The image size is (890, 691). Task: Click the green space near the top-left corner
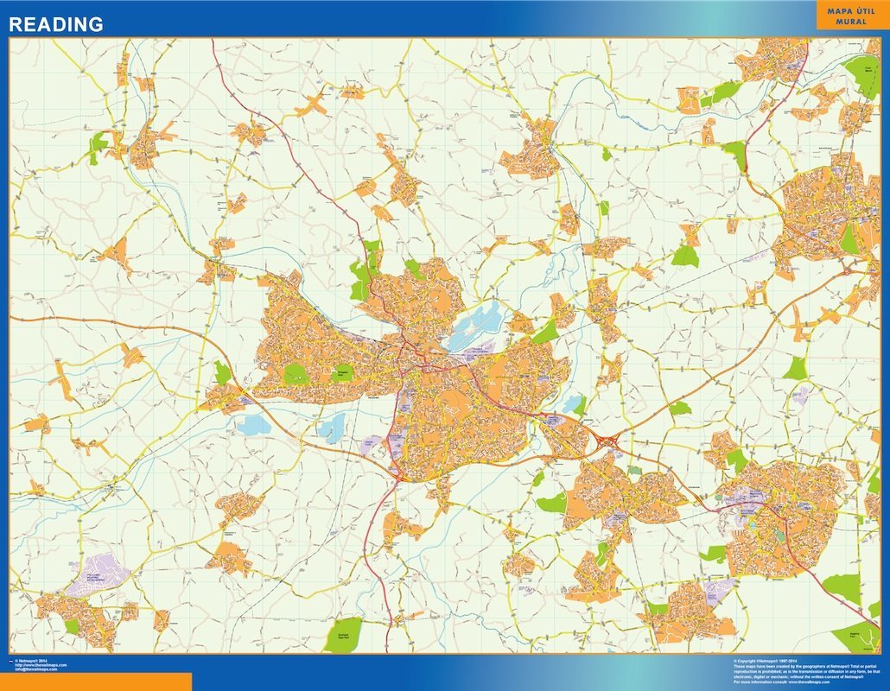pos(95,147)
